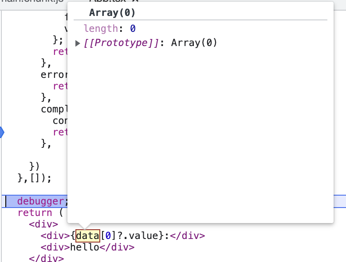This screenshot has width=346, height=262.
Task: Click the [[Prototype]] property name
Action: (x=121, y=43)
